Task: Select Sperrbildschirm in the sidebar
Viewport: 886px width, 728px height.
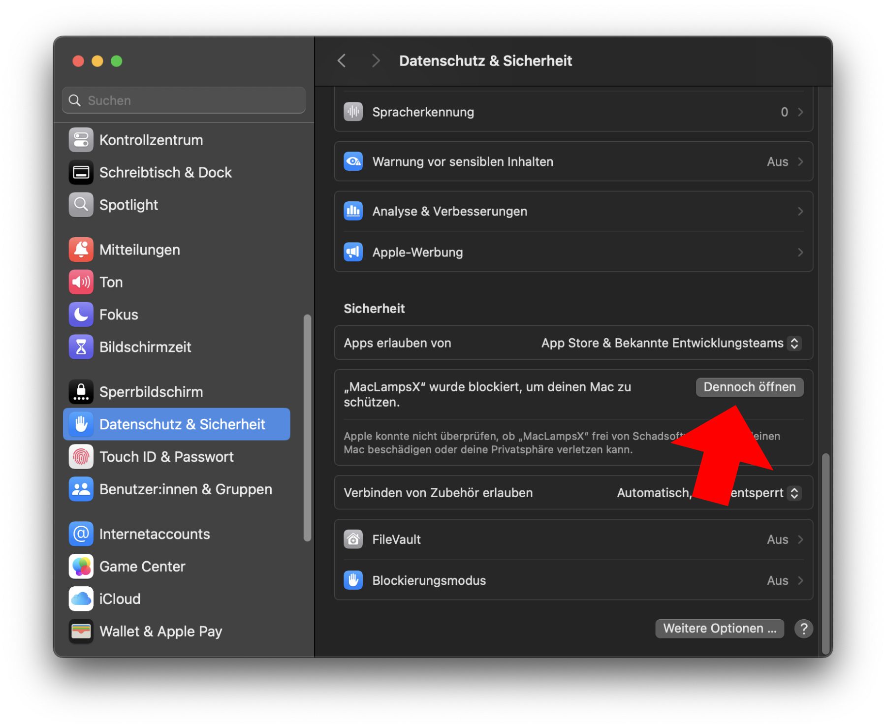Action: (151, 392)
